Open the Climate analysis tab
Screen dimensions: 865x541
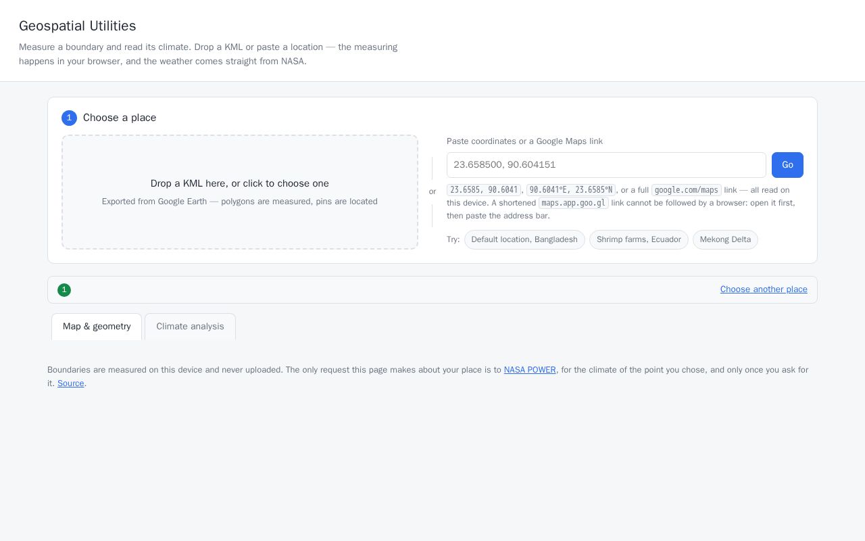pyautogui.click(x=190, y=327)
